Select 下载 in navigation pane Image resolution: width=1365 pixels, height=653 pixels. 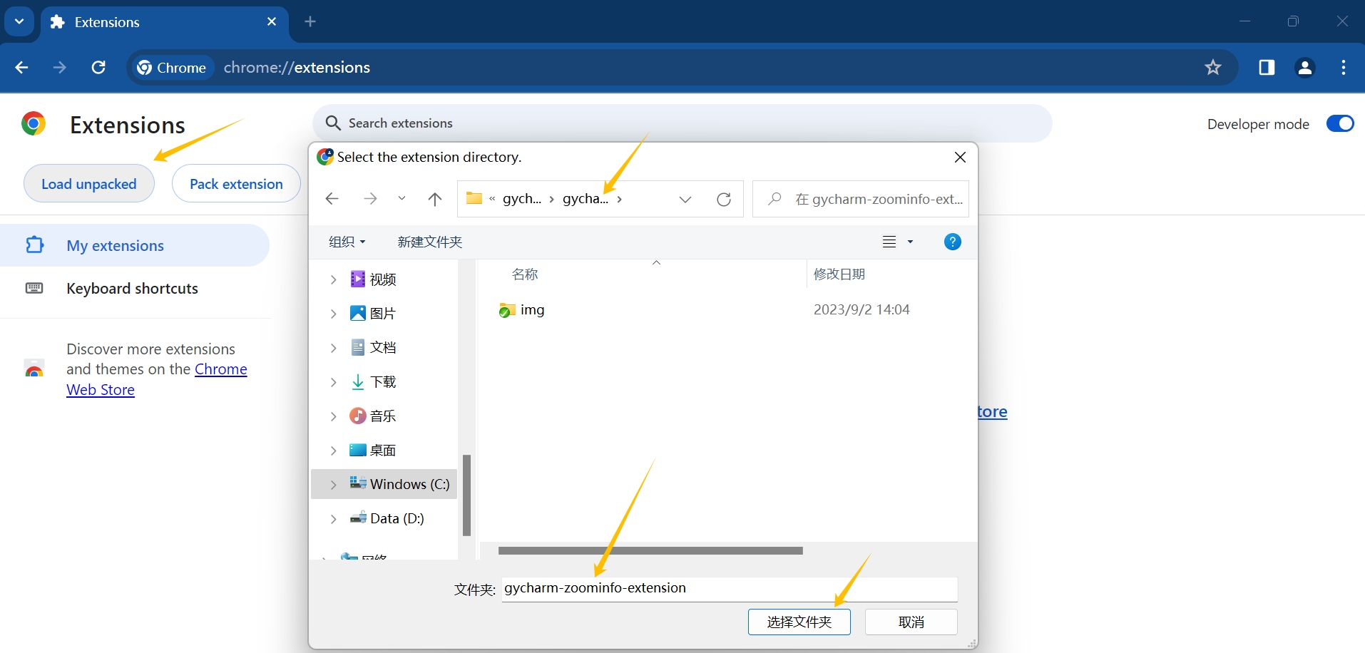383,382
